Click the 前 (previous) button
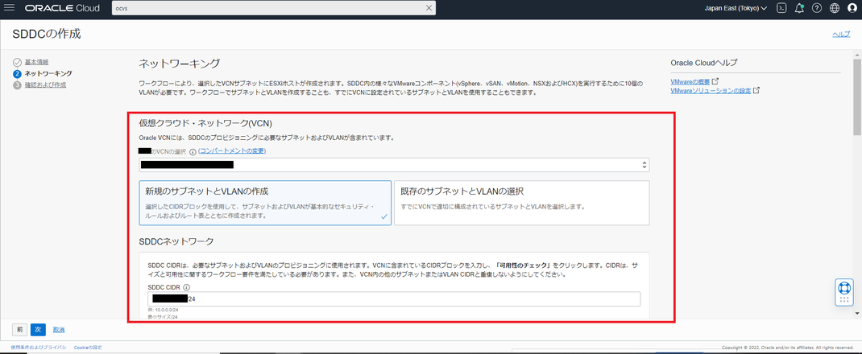 [20, 329]
